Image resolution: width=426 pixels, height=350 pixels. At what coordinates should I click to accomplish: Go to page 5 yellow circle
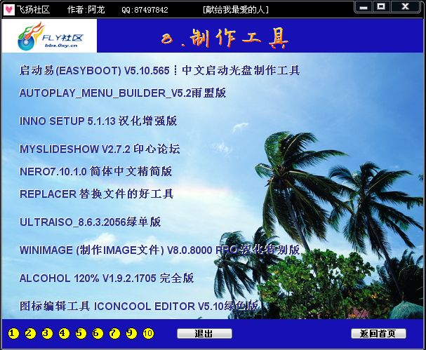click(81, 333)
